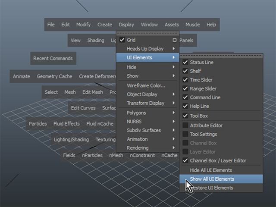This screenshot has width=276, height=207.
Task: Click Show All UI Elements
Action: click(x=221, y=179)
